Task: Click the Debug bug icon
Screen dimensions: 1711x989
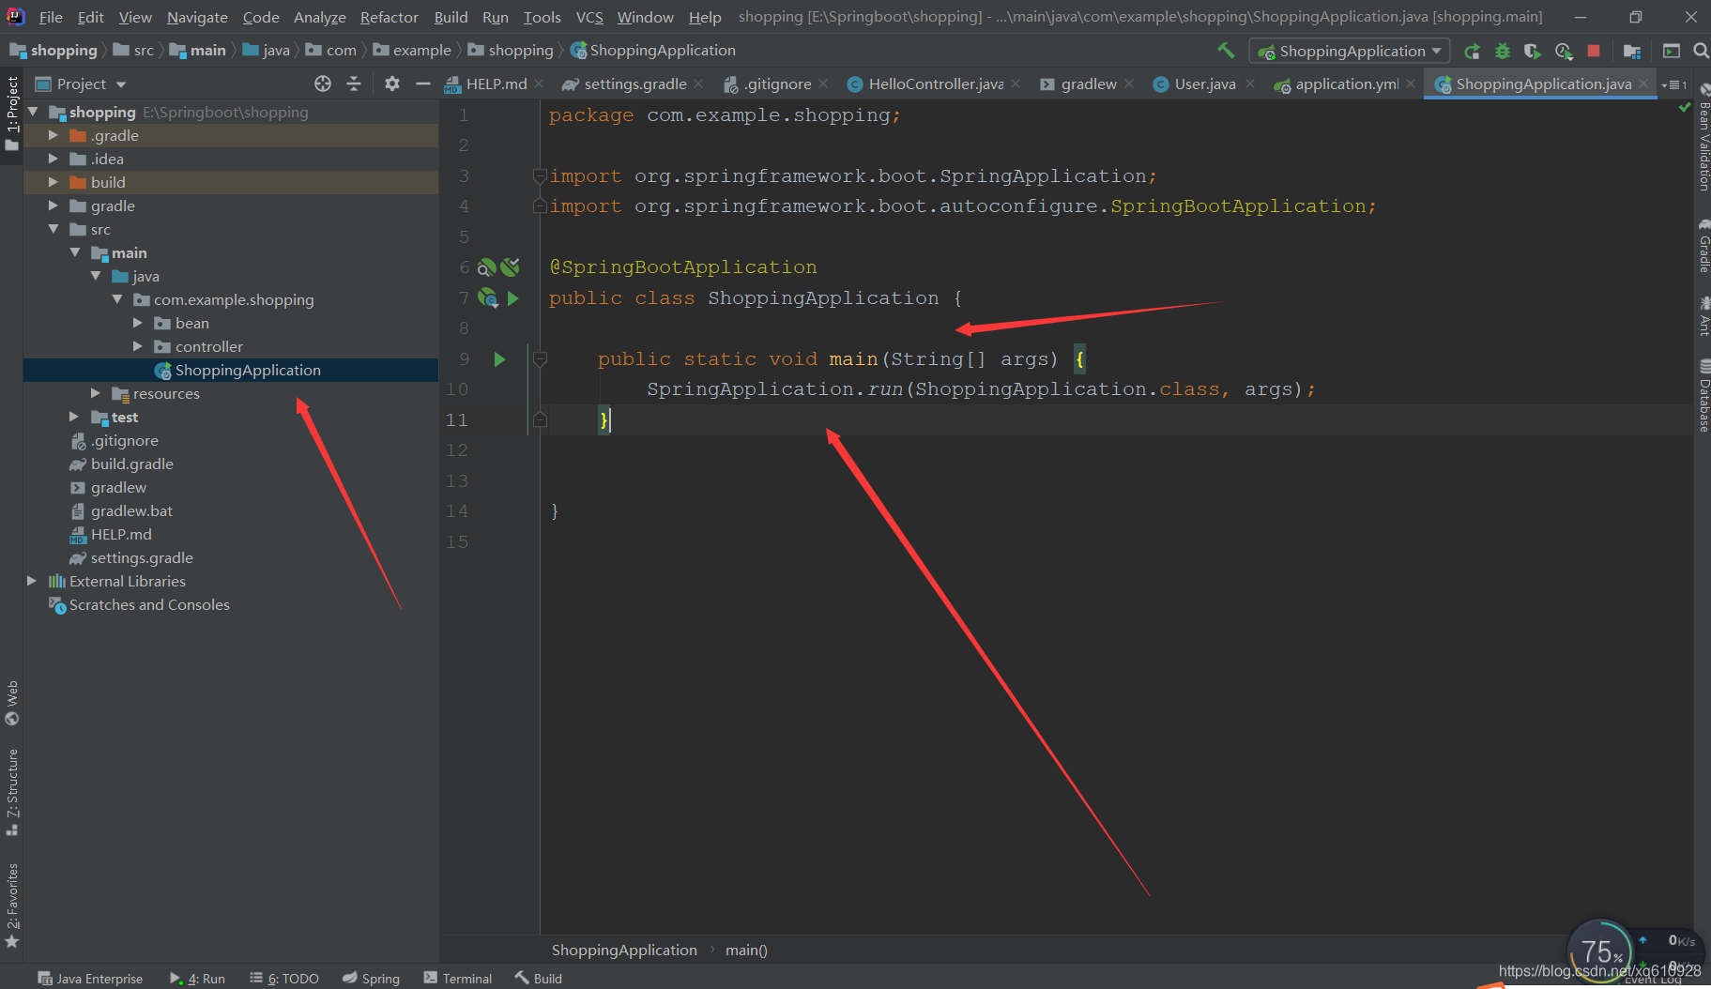Action: (1502, 51)
